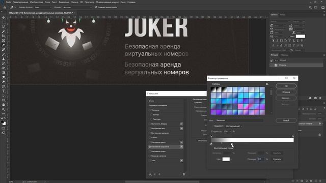The image size is (326, 183).
Task: Open the Изображение menu
Action: pos(36,2)
